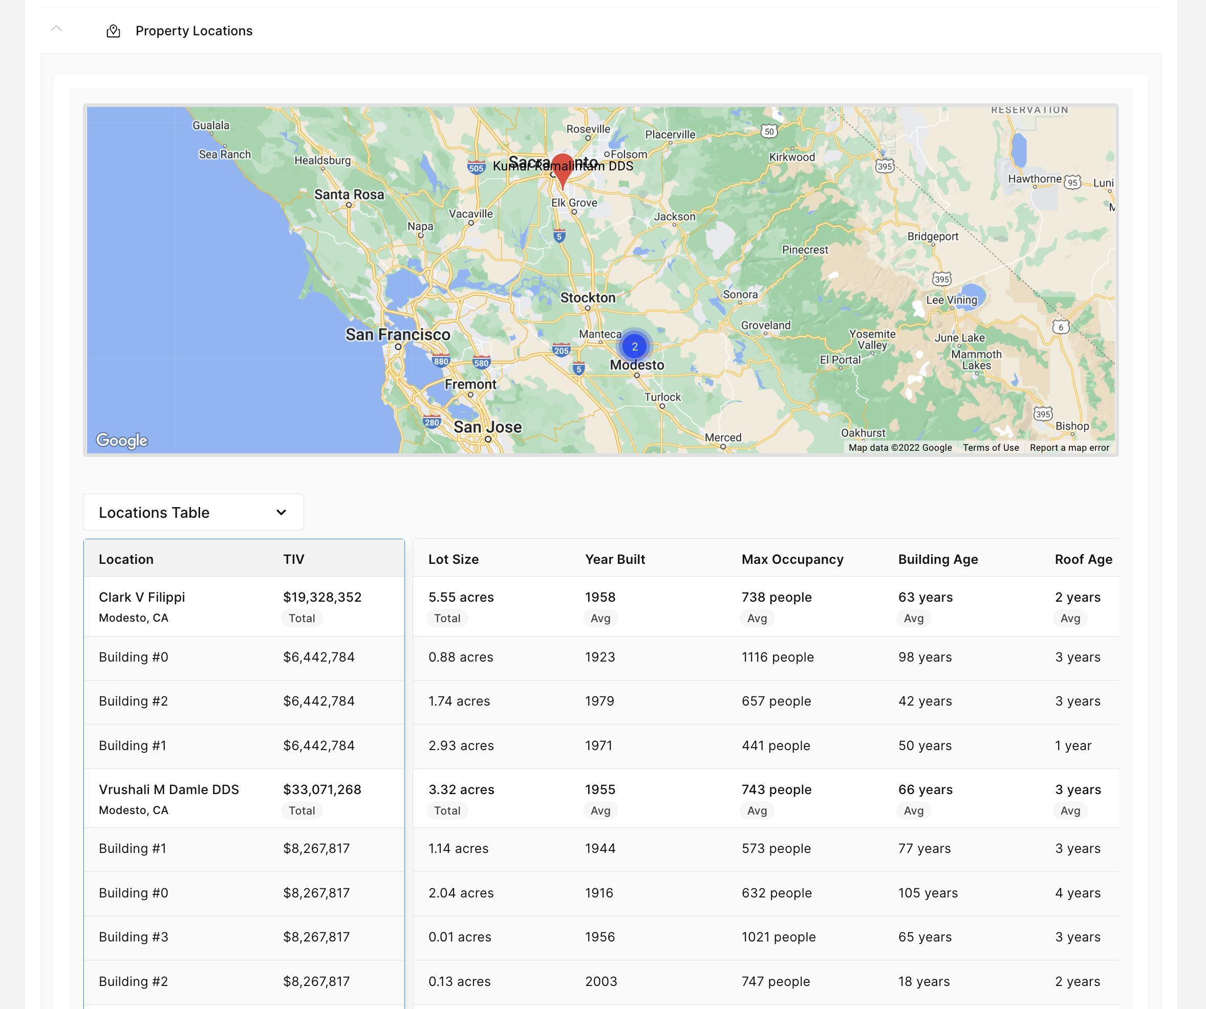Click the Max Occupancy column header
1206x1009 pixels.
(x=792, y=559)
